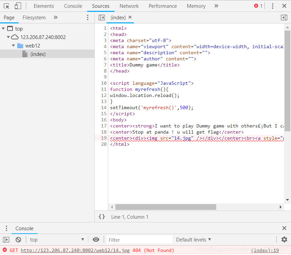Click the red error count indicator
This screenshot has height=255, width=291.
pyautogui.click(x=258, y=6)
